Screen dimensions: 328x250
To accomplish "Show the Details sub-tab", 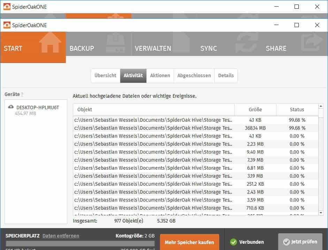I will coord(226,75).
